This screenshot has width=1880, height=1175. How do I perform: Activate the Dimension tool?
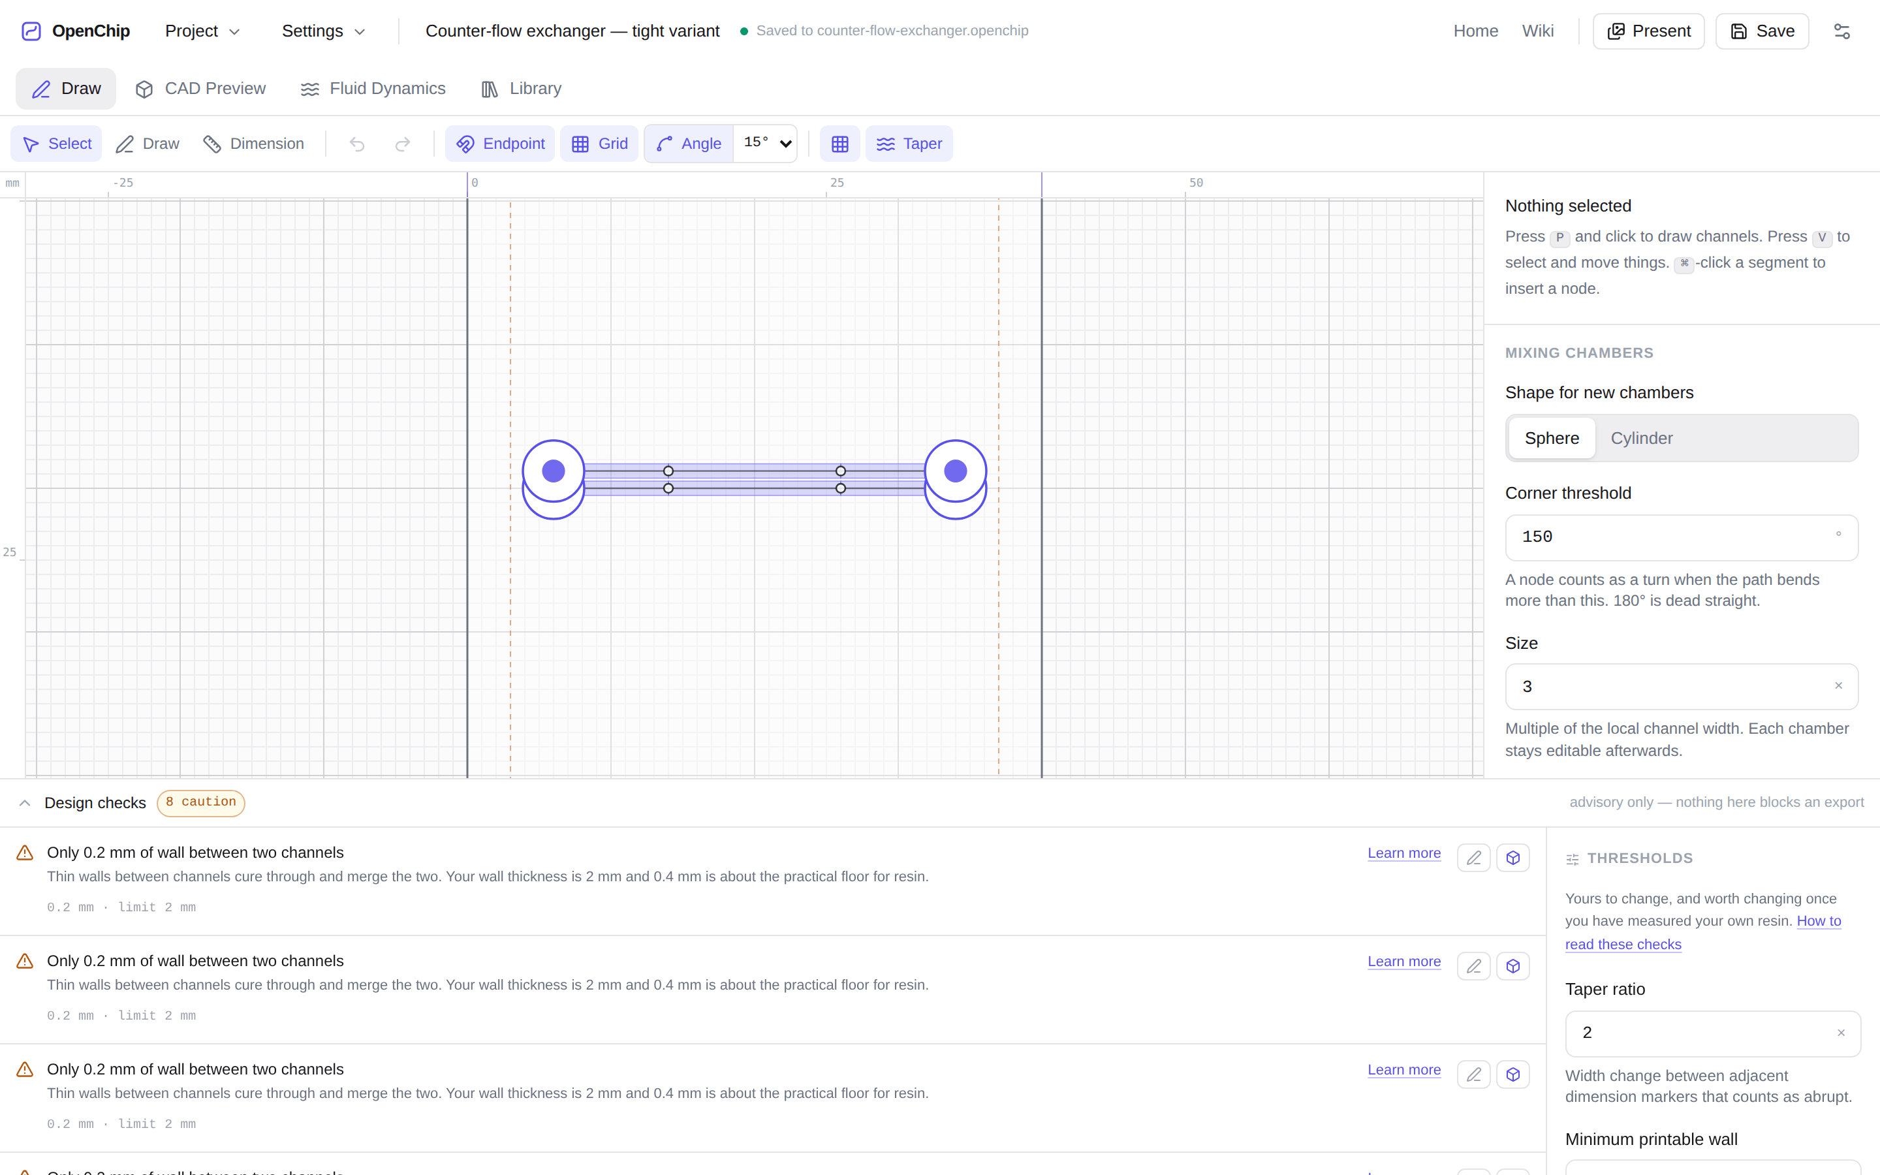(x=253, y=144)
